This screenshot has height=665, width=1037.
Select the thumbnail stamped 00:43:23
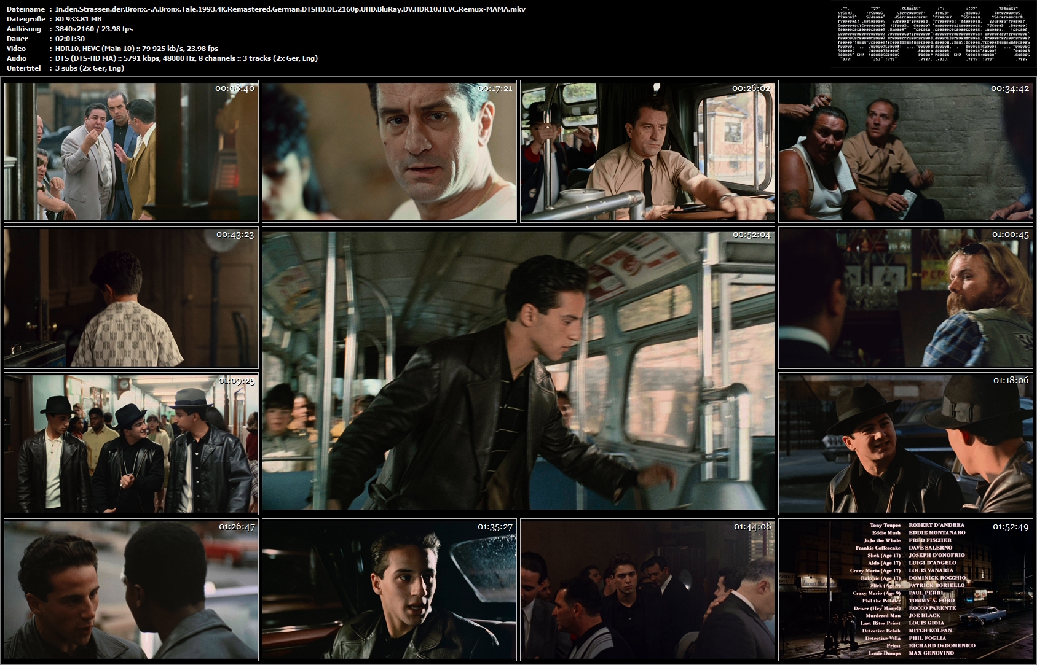pos(131,298)
